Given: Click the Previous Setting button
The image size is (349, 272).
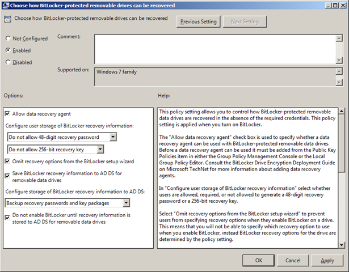Looking at the screenshot, I should (198, 22).
